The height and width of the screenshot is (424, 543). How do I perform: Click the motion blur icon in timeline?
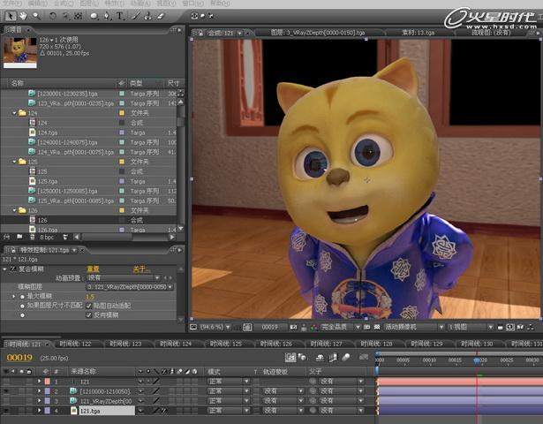click(345, 357)
